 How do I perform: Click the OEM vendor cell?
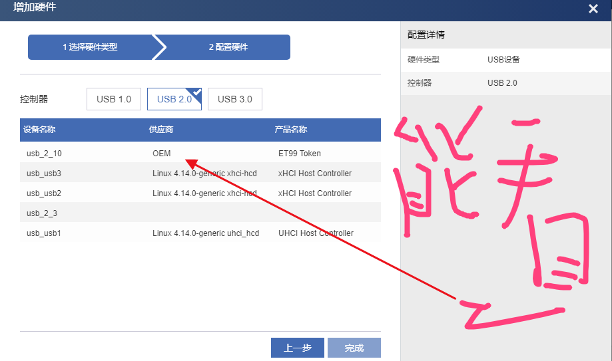162,153
